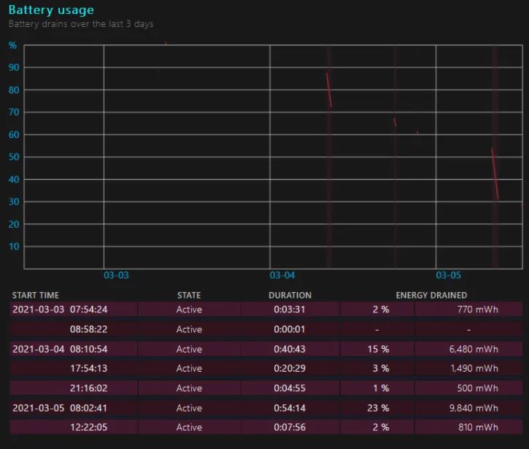Click the 10 label on the percent axis
This screenshot has width=529, height=449.
pos(14,247)
